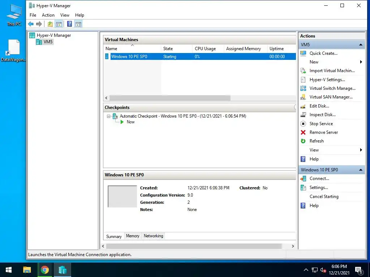Sort by the CPU Usage column header
The image size is (370, 277).
(208, 49)
